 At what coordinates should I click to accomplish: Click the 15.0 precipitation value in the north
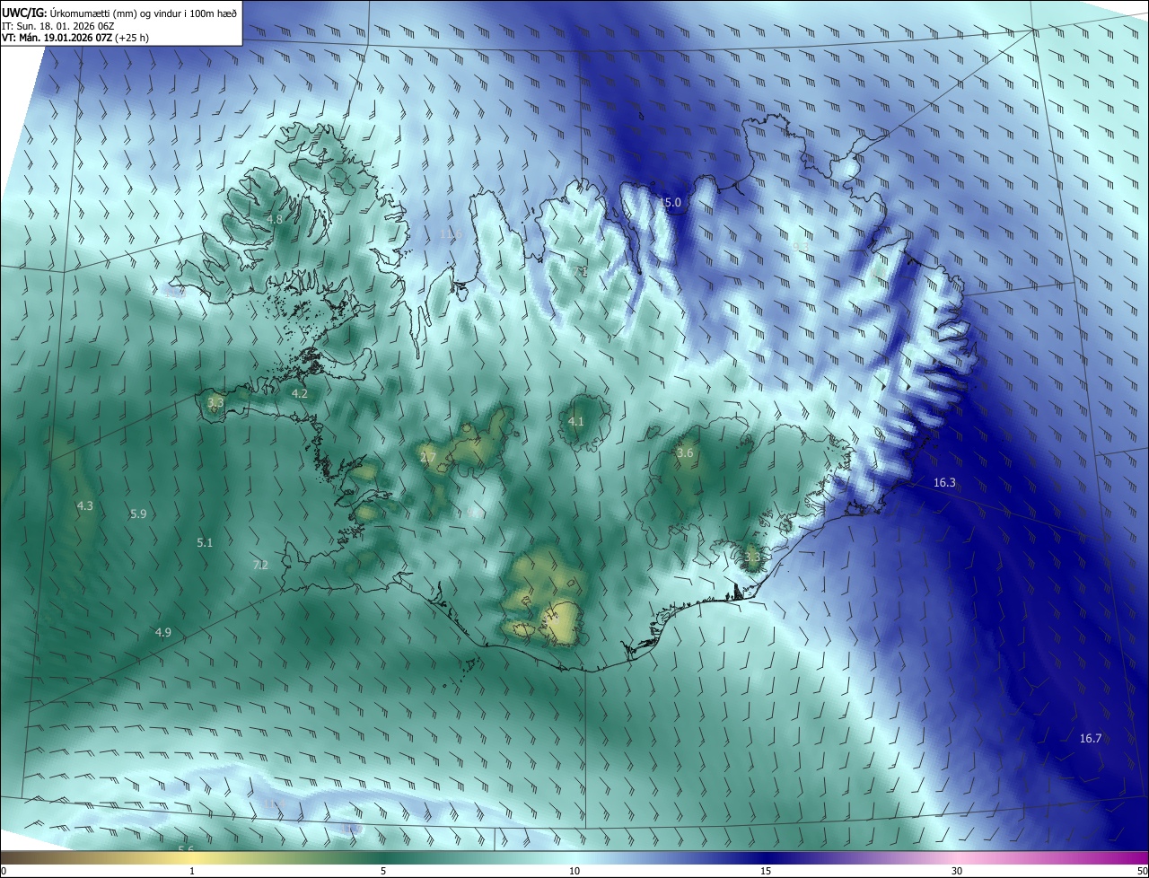(x=671, y=203)
